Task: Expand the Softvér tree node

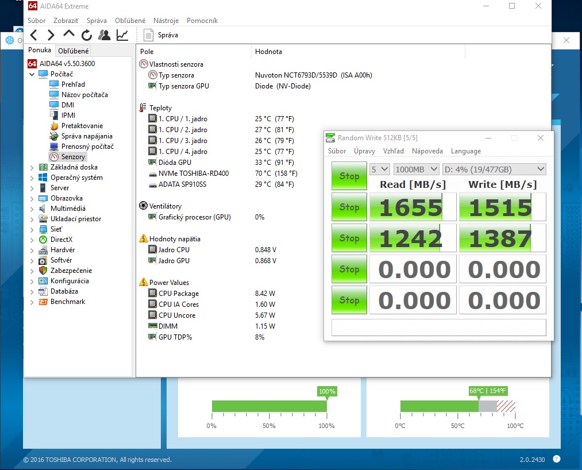Action: pyautogui.click(x=32, y=261)
